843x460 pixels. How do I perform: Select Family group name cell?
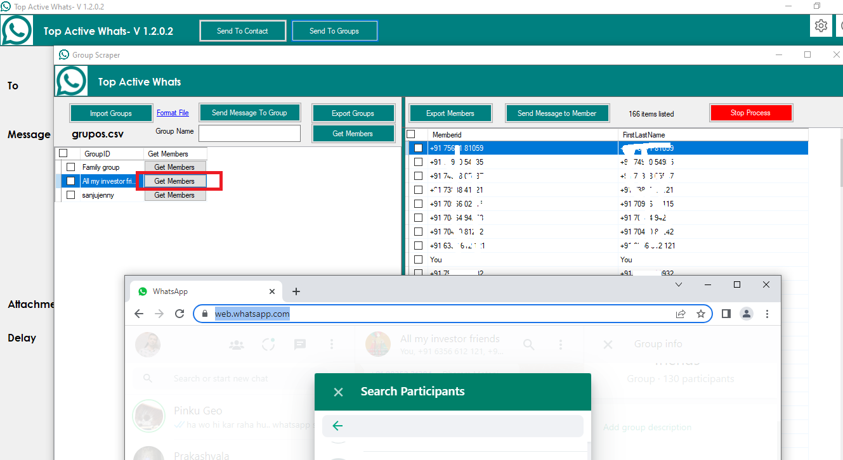pyautogui.click(x=112, y=167)
